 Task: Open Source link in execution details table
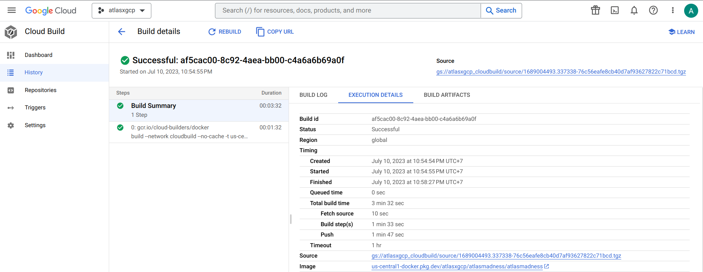click(x=496, y=256)
